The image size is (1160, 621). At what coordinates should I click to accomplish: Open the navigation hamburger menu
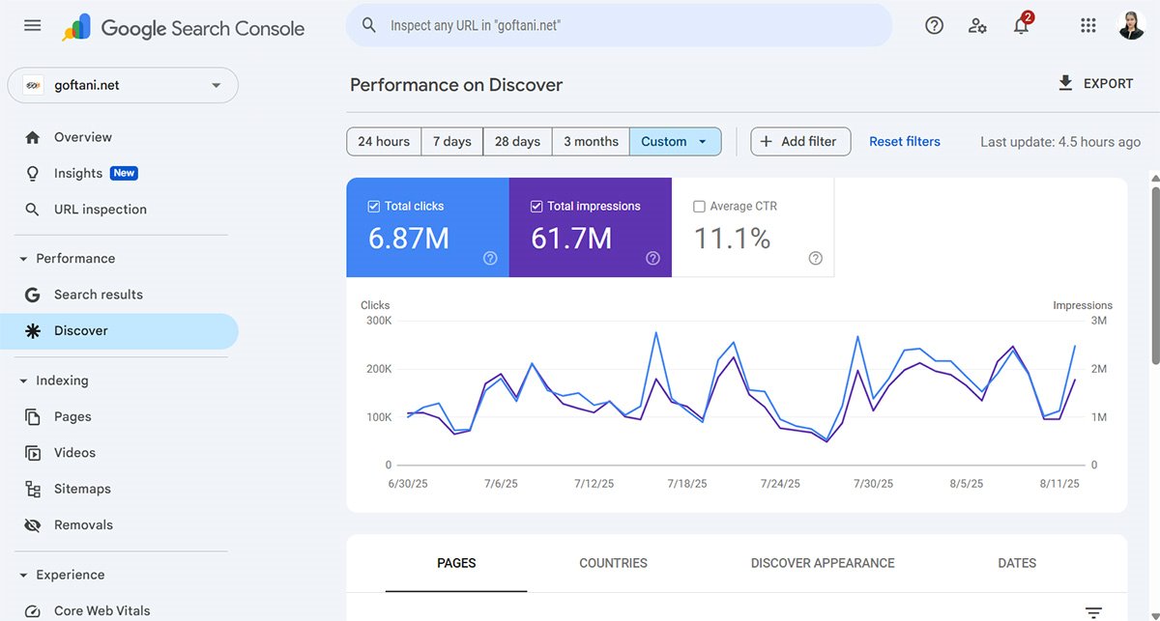click(x=32, y=25)
